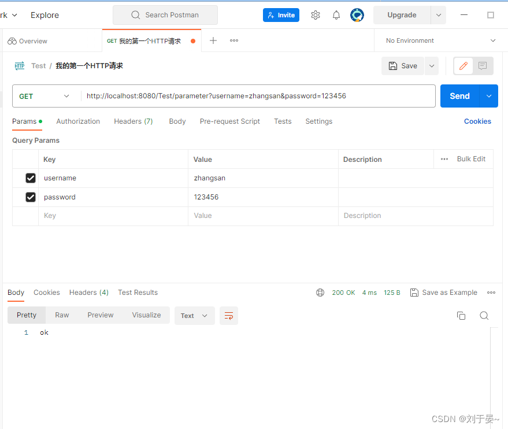The image size is (508, 429).
Task: Open the Params tab
Action: [x=27, y=121]
